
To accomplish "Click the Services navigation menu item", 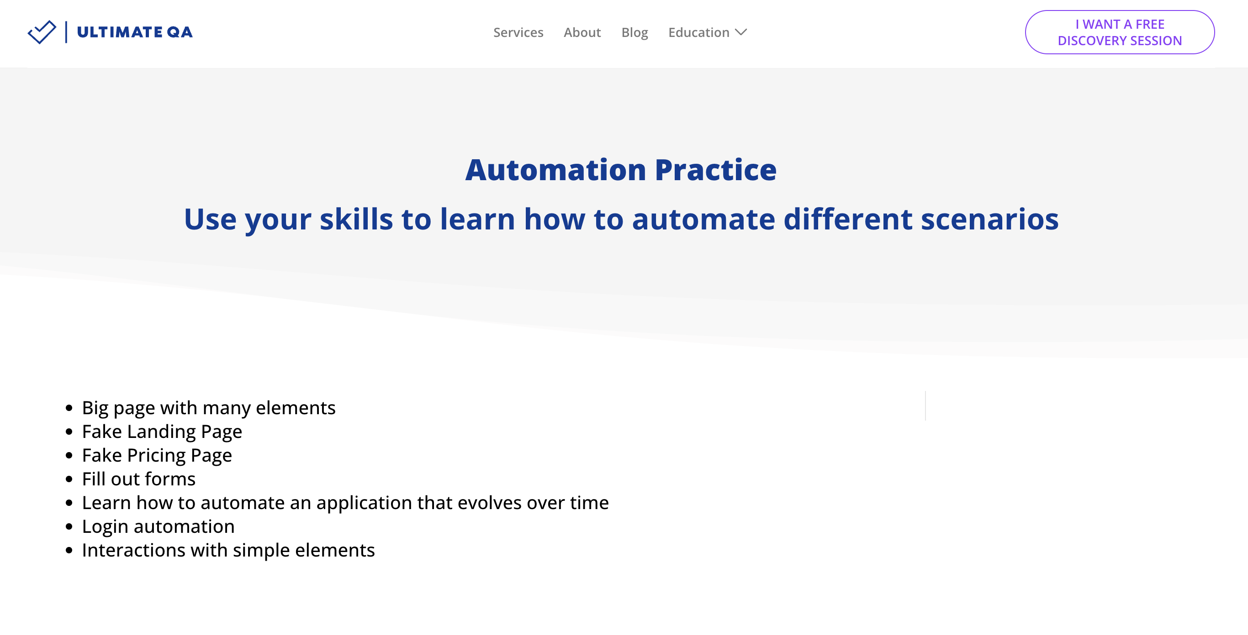I will [518, 32].
